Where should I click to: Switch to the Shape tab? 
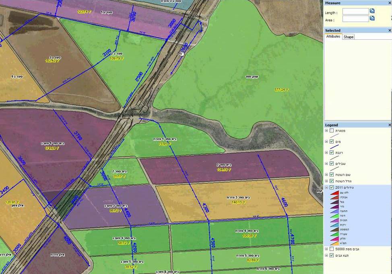pyautogui.click(x=348, y=37)
